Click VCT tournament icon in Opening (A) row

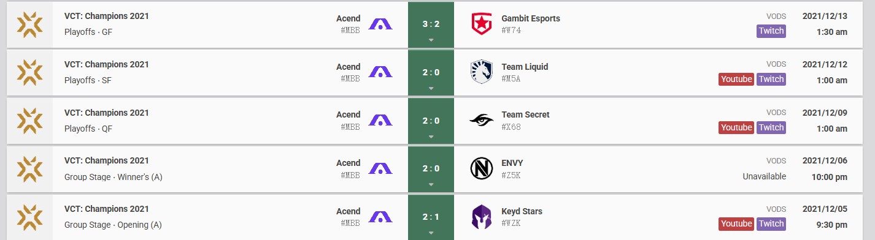tap(29, 217)
